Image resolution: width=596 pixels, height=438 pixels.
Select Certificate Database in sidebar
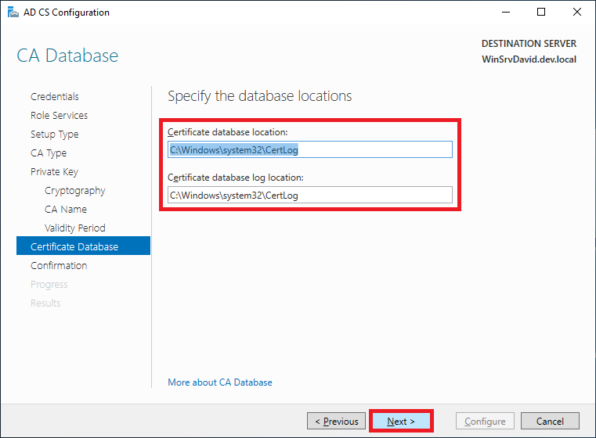[74, 247]
